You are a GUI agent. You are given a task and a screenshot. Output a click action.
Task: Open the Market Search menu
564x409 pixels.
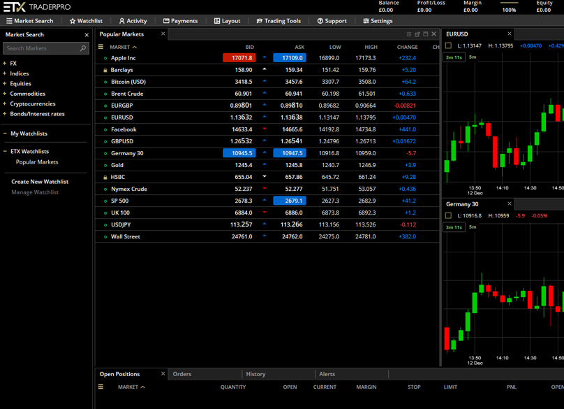click(x=29, y=21)
